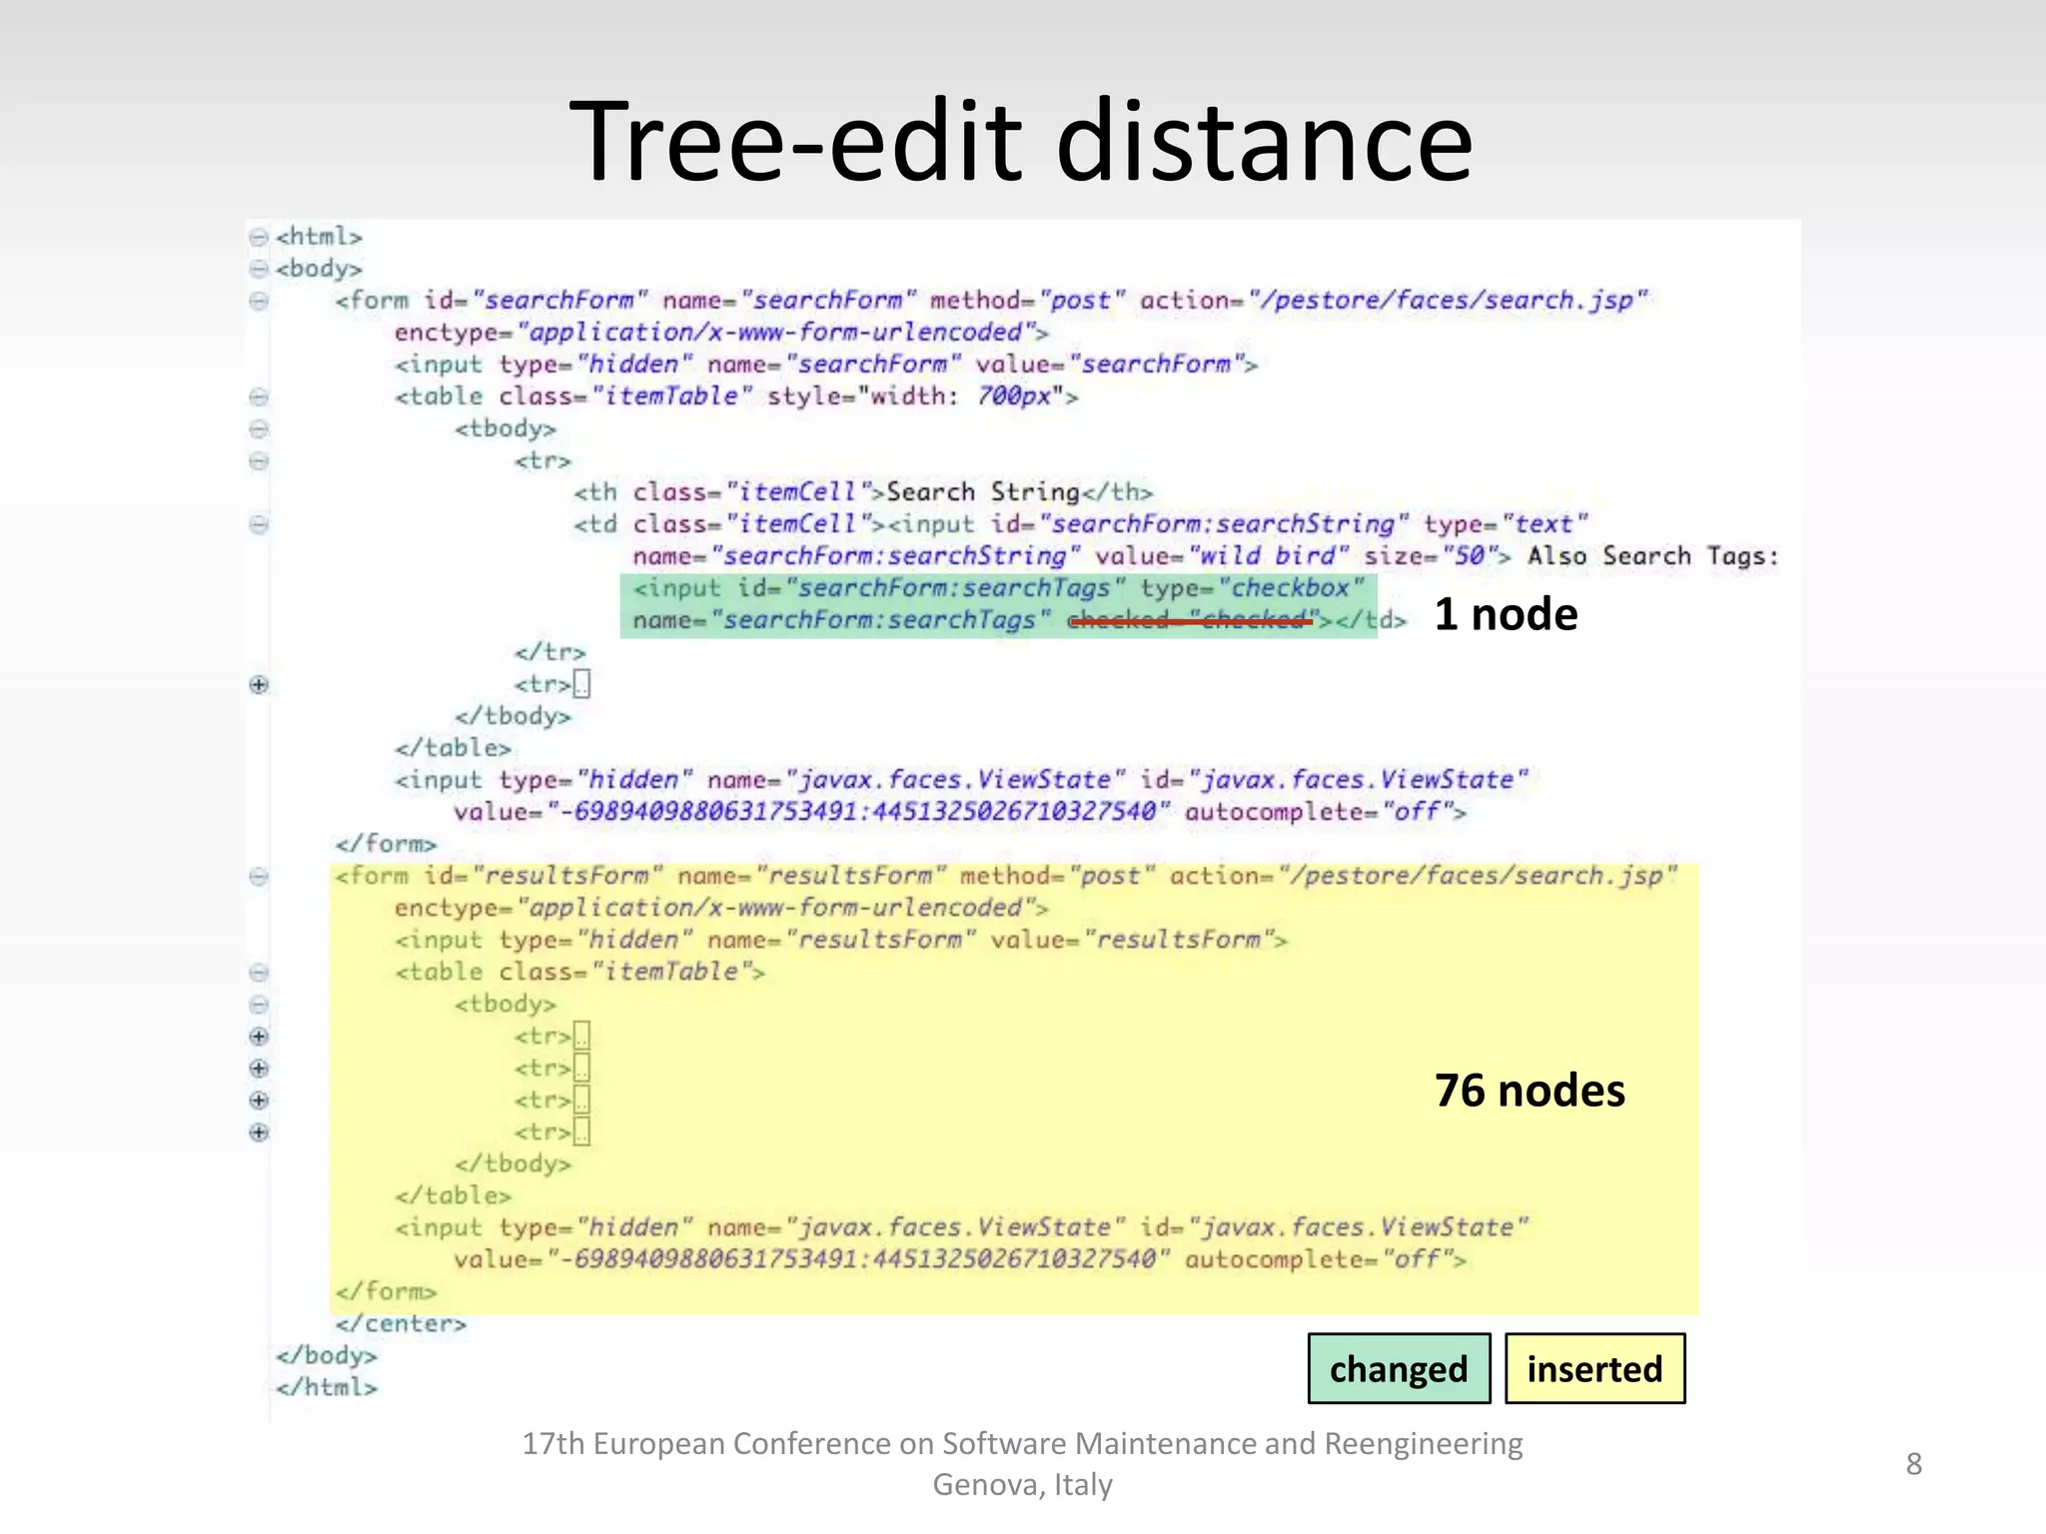Collapse the searchForm form node

click(x=259, y=301)
